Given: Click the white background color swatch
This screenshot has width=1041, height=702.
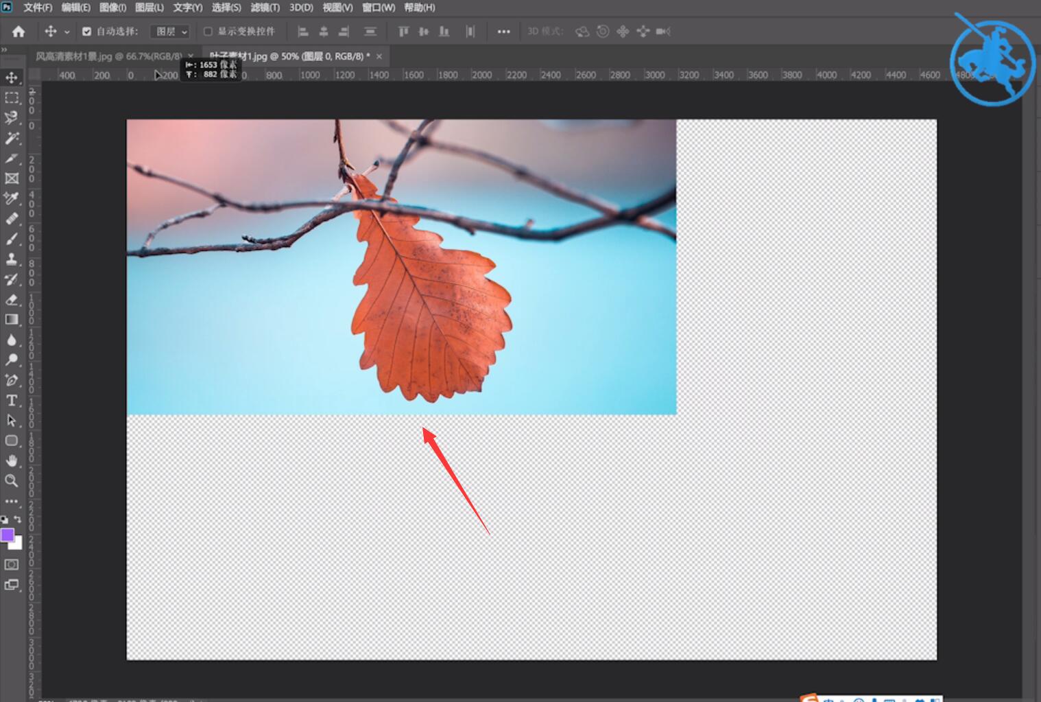Looking at the screenshot, I should coord(17,544).
